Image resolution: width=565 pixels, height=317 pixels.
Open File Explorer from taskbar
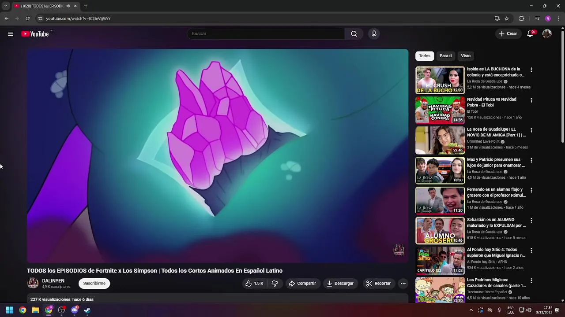35,310
